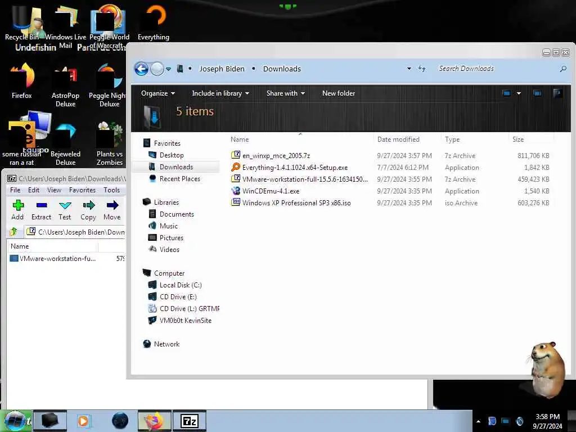Click Network in navigation pane
The image size is (576, 432).
point(166,344)
